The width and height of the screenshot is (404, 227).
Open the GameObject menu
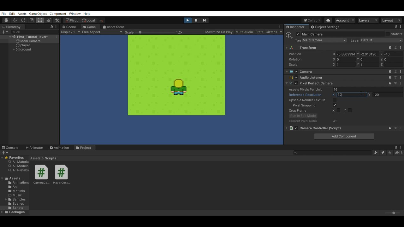pos(38,14)
